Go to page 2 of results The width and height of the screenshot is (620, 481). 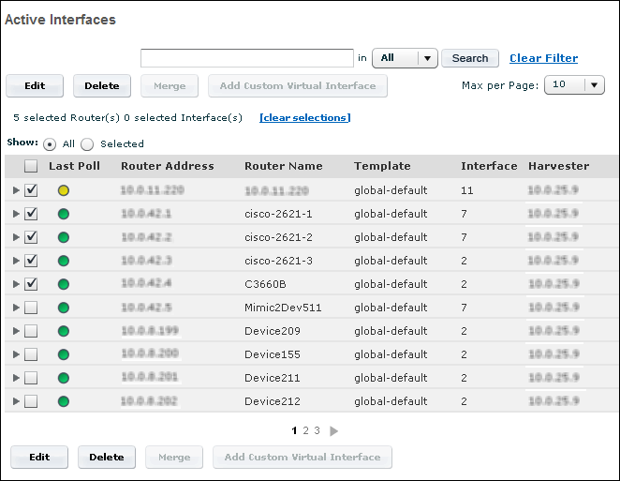(305, 431)
